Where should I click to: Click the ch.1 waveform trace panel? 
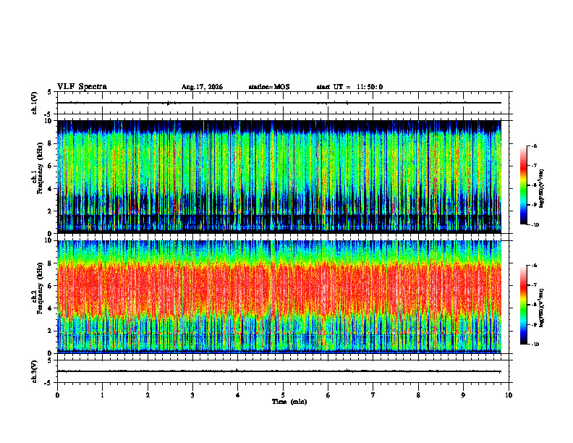284,103
